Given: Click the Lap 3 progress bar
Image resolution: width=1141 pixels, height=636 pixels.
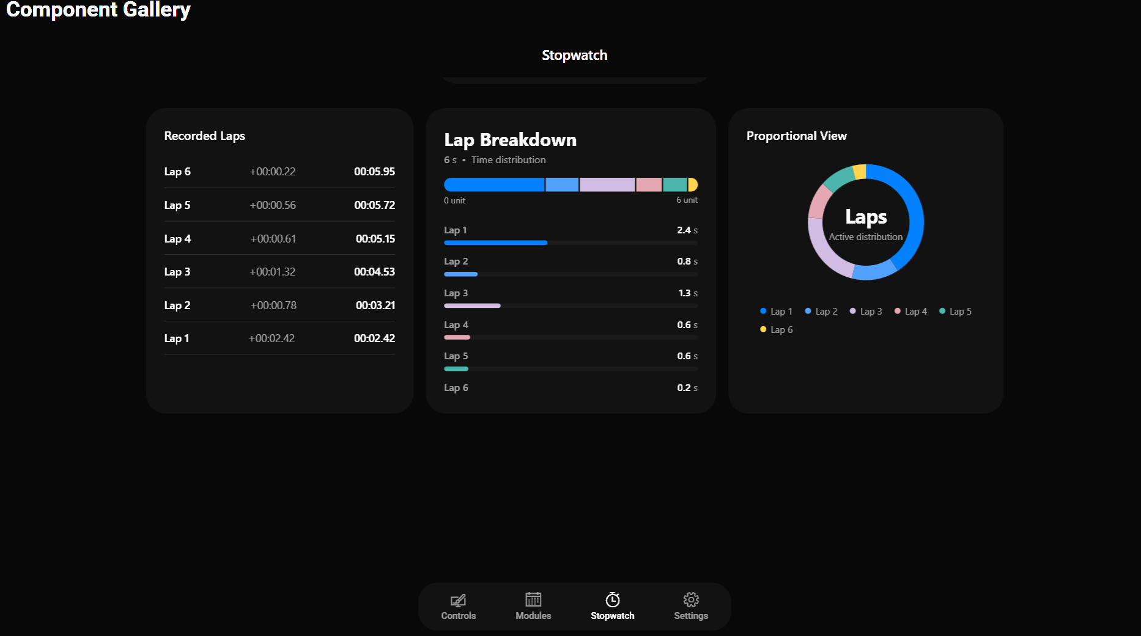Looking at the screenshot, I should pyautogui.click(x=570, y=305).
